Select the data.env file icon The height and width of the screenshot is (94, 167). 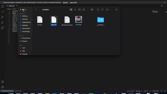[x=54, y=20]
